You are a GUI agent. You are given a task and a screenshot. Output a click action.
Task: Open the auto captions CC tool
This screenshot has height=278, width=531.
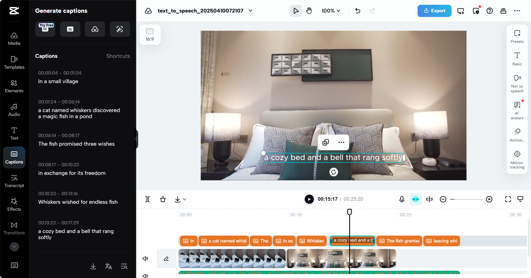coord(45,29)
